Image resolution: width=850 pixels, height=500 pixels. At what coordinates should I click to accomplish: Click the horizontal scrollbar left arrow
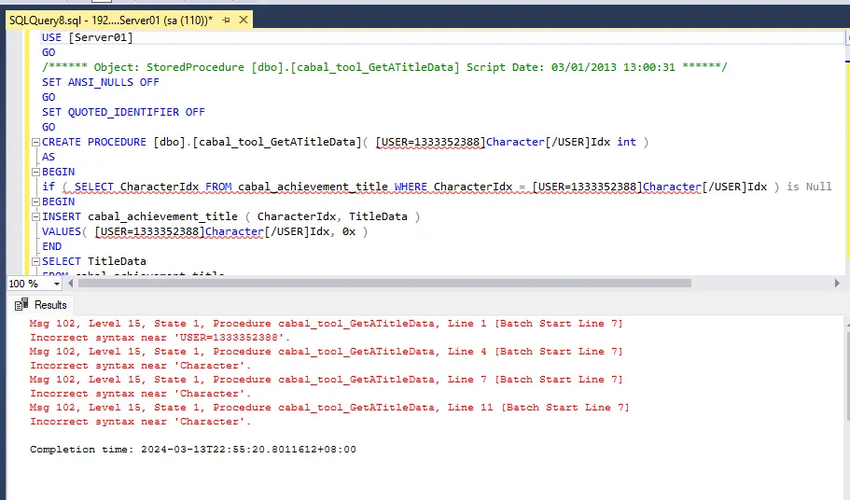point(71,284)
